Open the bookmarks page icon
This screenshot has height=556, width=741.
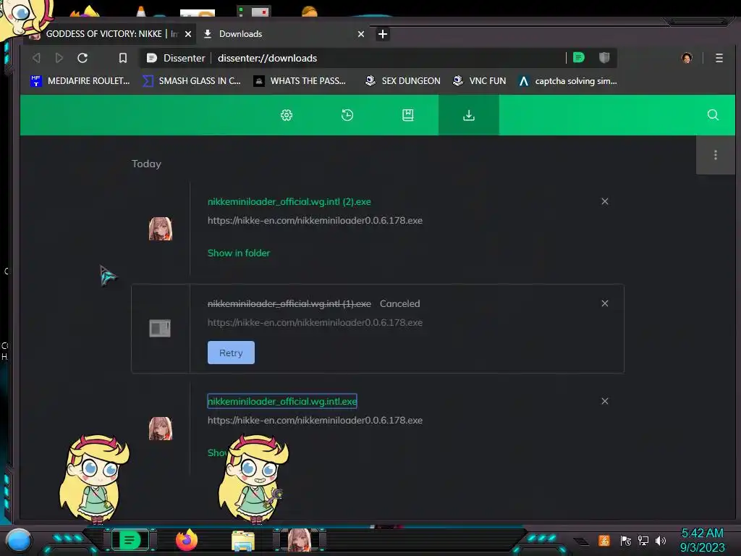[408, 115]
